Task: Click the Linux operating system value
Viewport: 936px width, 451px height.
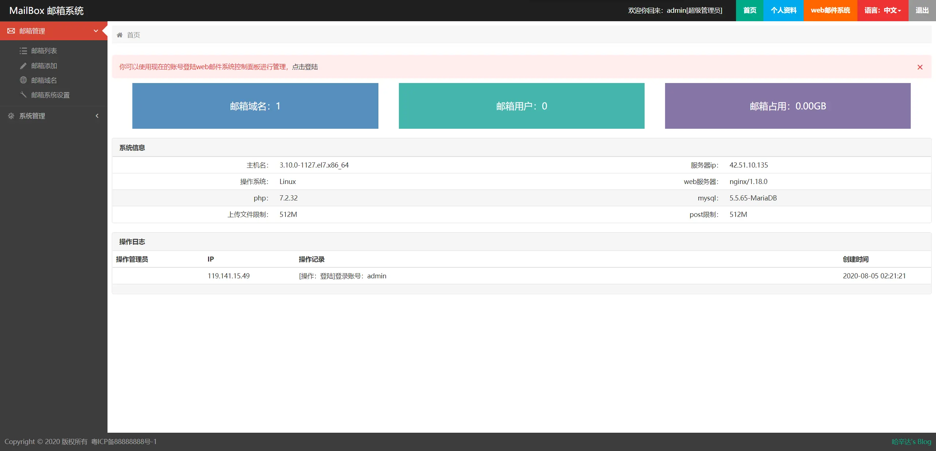Action: point(288,182)
